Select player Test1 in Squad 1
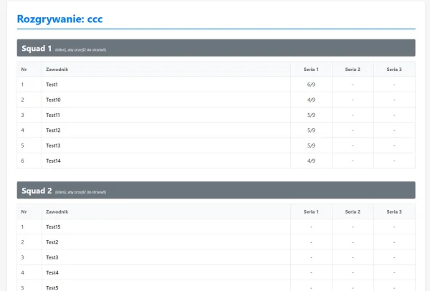This screenshot has width=430, height=291. pos(52,85)
